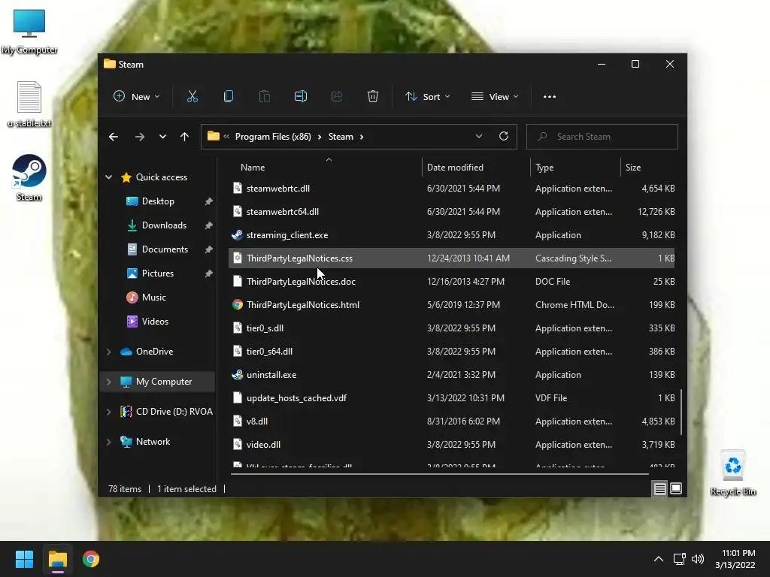Screen dimensions: 770x577
Task: Click the chevron after Steam in the address bar
Action: click(x=362, y=137)
